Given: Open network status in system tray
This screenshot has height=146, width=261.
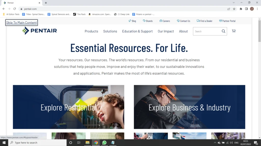Looking at the screenshot, I should [x=227, y=143].
